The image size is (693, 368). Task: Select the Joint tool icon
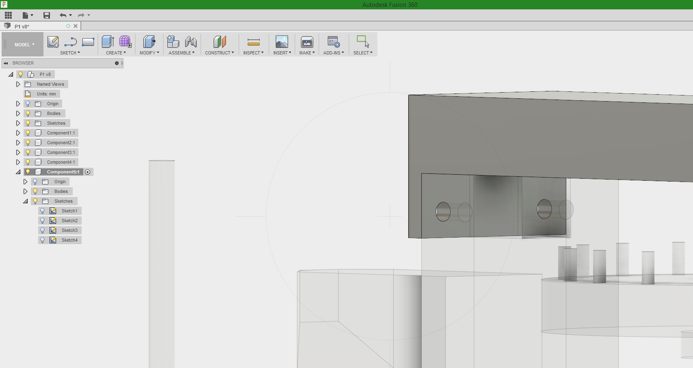[x=191, y=41]
